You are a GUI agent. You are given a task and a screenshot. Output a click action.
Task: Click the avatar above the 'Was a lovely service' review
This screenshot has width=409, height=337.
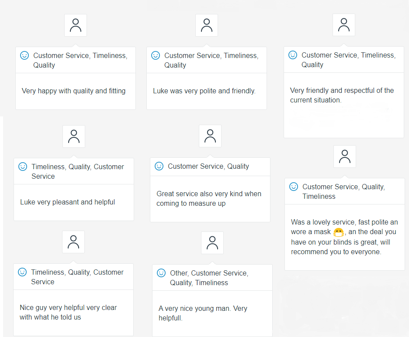[345, 157]
